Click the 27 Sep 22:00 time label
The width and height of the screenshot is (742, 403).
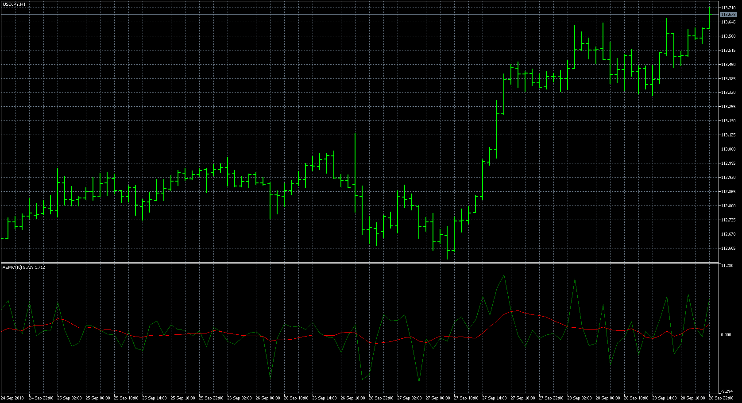pyautogui.click(x=551, y=398)
